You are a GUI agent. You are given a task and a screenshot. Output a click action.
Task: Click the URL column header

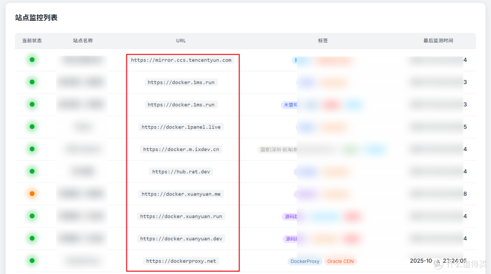click(x=180, y=41)
